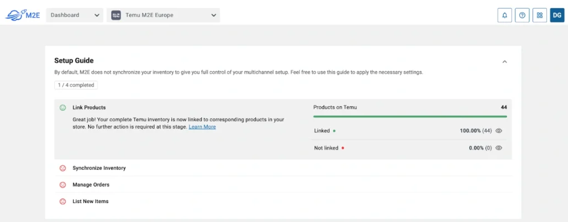Screen dimensions: 568x222
Task: Click the Link Products step title
Action: tap(89, 107)
